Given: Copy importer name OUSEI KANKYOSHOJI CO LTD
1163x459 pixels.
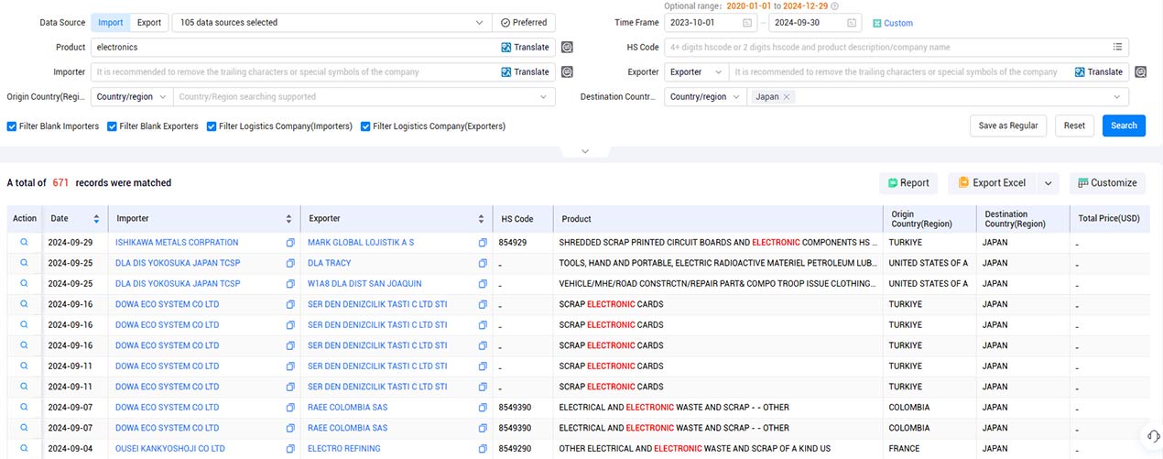Looking at the screenshot, I should click(290, 449).
